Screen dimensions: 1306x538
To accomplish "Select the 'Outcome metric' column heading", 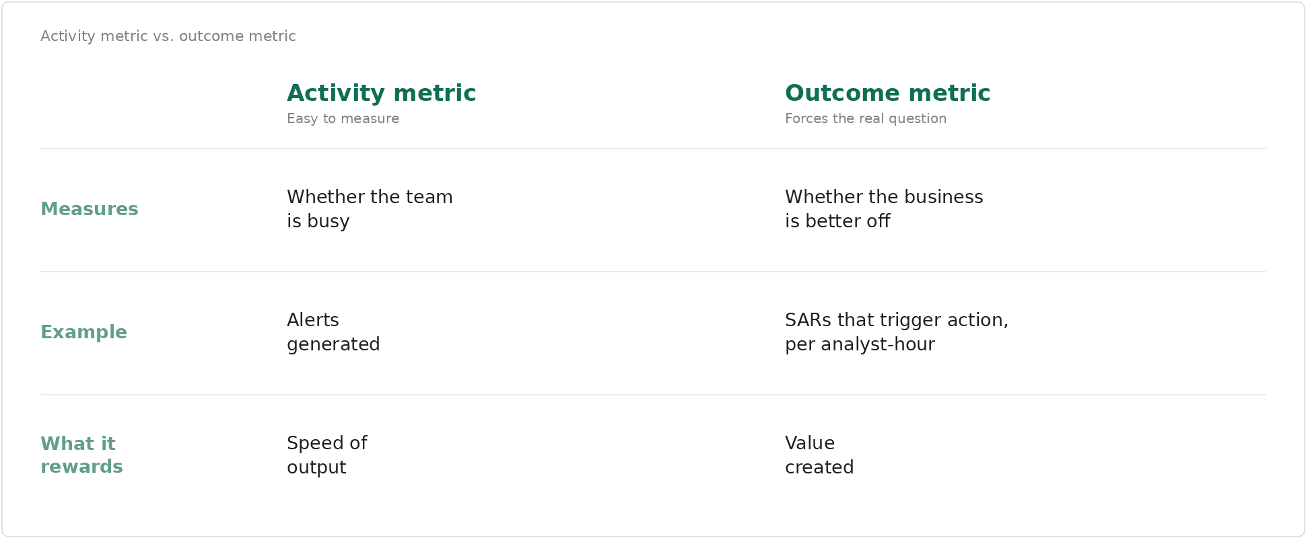I will click(888, 93).
